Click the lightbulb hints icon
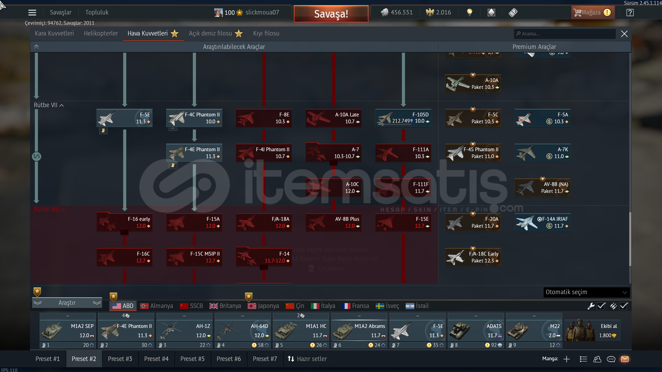The image size is (662, 372). [470, 13]
